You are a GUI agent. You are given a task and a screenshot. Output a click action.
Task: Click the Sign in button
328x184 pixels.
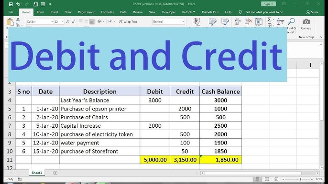[x=268, y=4]
